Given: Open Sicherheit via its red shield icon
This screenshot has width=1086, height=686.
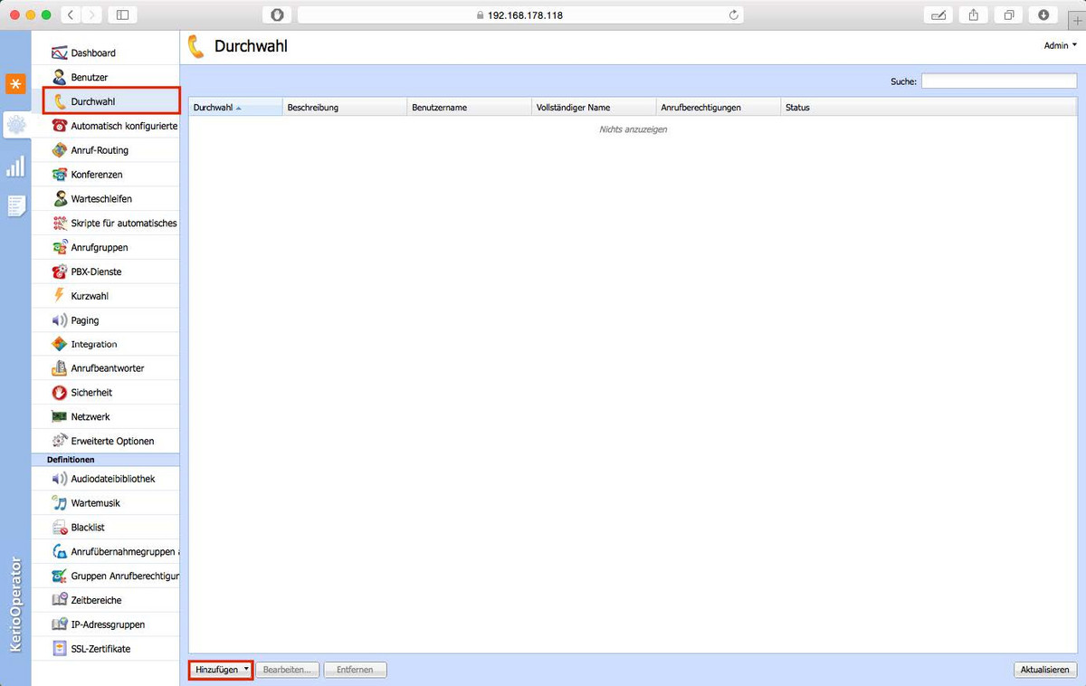Looking at the screenshot, I should (60, 393).
